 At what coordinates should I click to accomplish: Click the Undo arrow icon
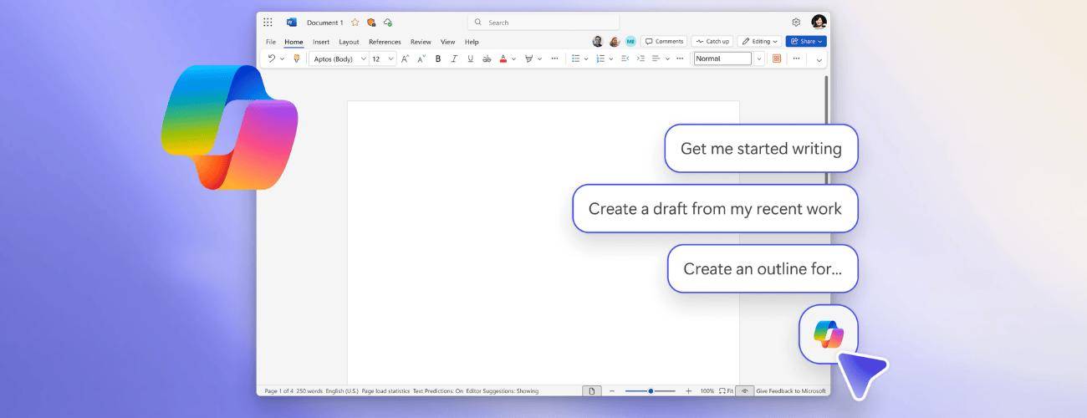pos(272,59)
